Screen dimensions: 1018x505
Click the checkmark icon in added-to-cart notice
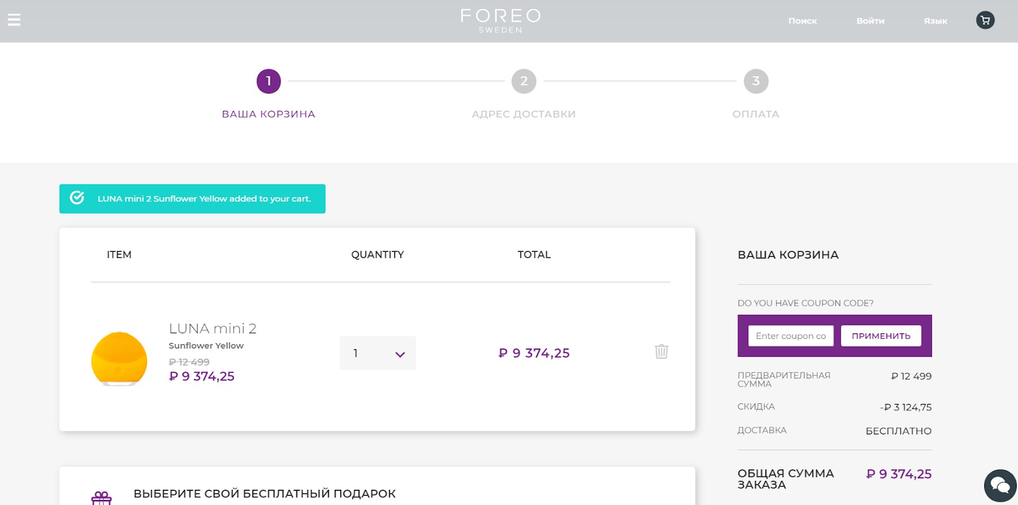click(77, 198)
